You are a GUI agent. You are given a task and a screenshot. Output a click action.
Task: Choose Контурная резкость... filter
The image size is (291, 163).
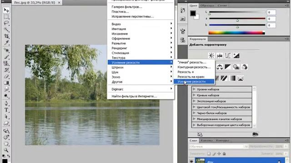[x=194, y=67]
